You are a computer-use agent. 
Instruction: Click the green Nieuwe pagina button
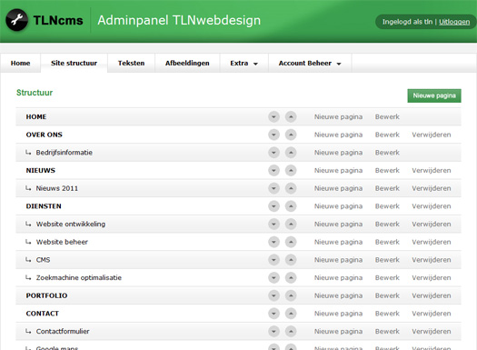click(x=434, y=95)
